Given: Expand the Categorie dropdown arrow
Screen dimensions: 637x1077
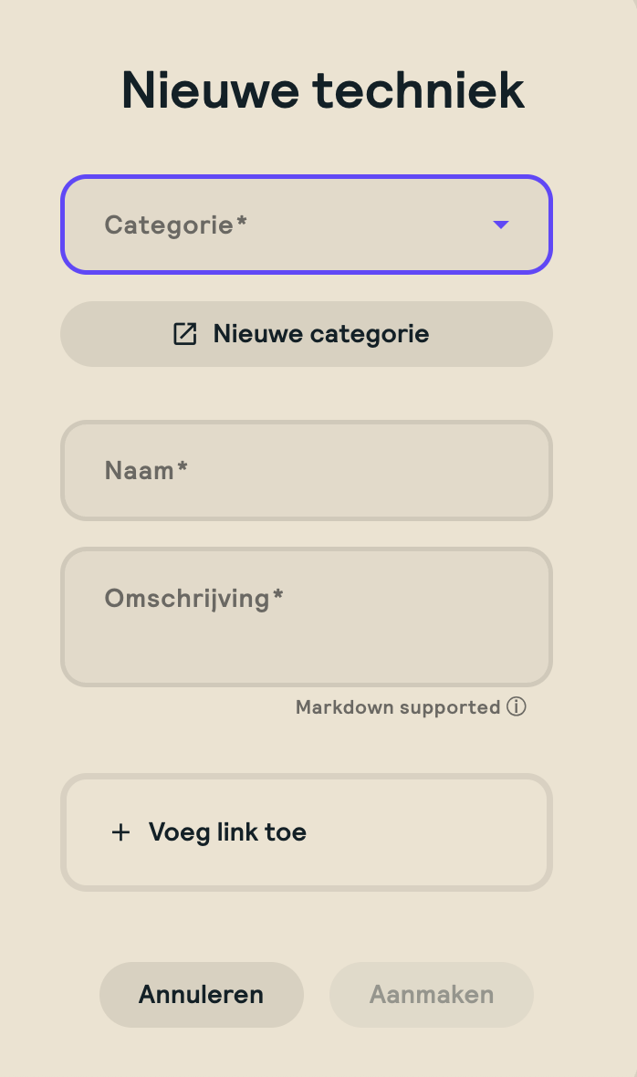Looking at the screenshot, I should (x=500, y=225).
